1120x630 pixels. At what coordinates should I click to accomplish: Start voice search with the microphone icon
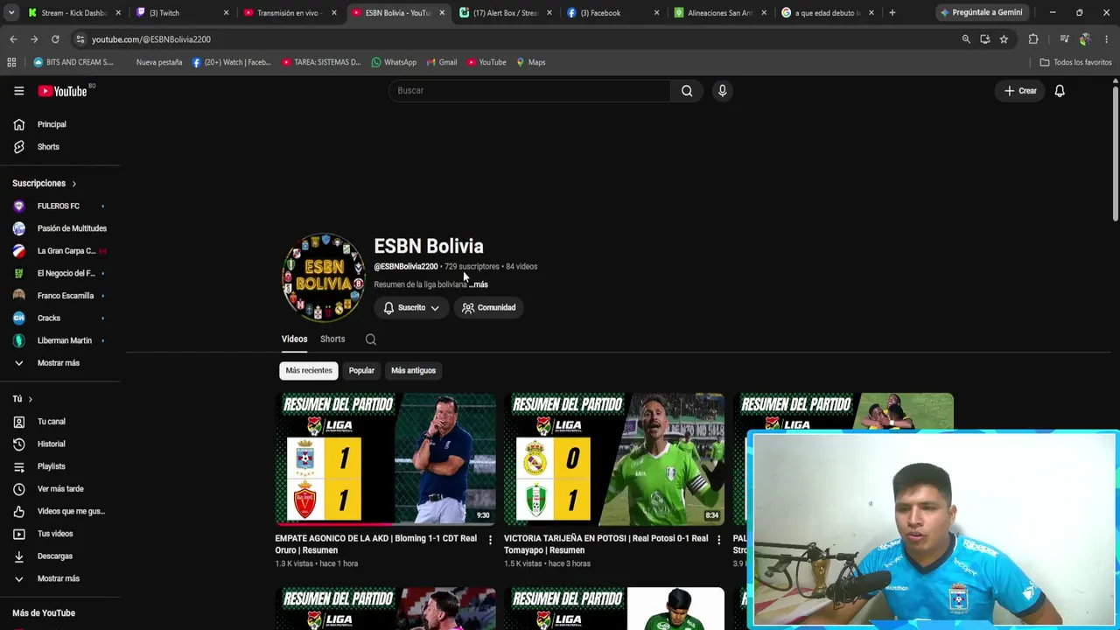pyautogui.click(x=722, y=91)
